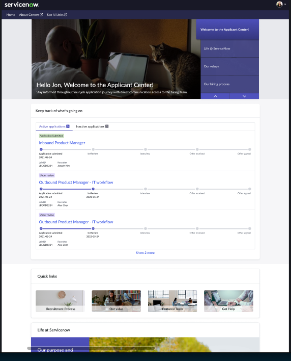Click the Offer signed step dot for Inbound Product Manager
Screen dimensions: 291x361
tap(250, 149)
